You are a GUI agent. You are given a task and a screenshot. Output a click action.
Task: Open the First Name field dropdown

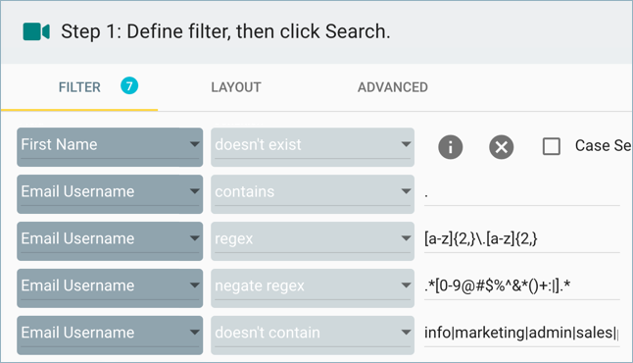tap(110, 147)
